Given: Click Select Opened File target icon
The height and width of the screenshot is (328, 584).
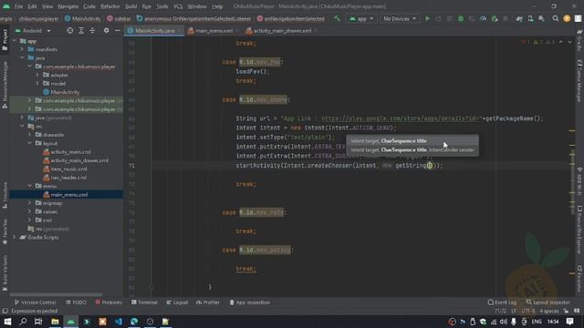Looking at the screenshot, I should click(69, 30).
